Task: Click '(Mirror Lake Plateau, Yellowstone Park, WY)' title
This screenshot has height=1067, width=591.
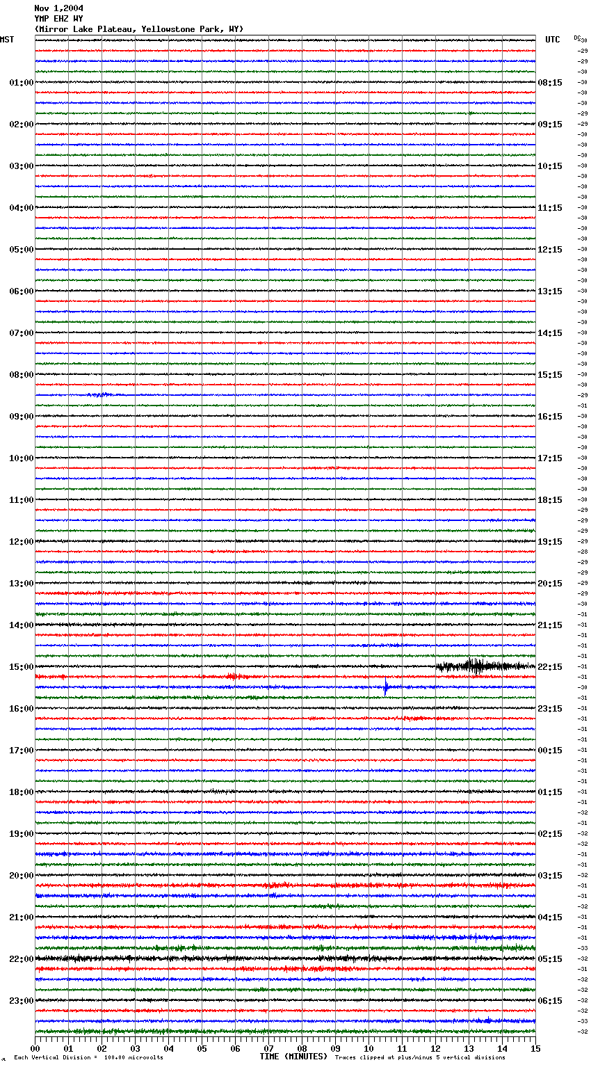Action: (x=139, y=29)
